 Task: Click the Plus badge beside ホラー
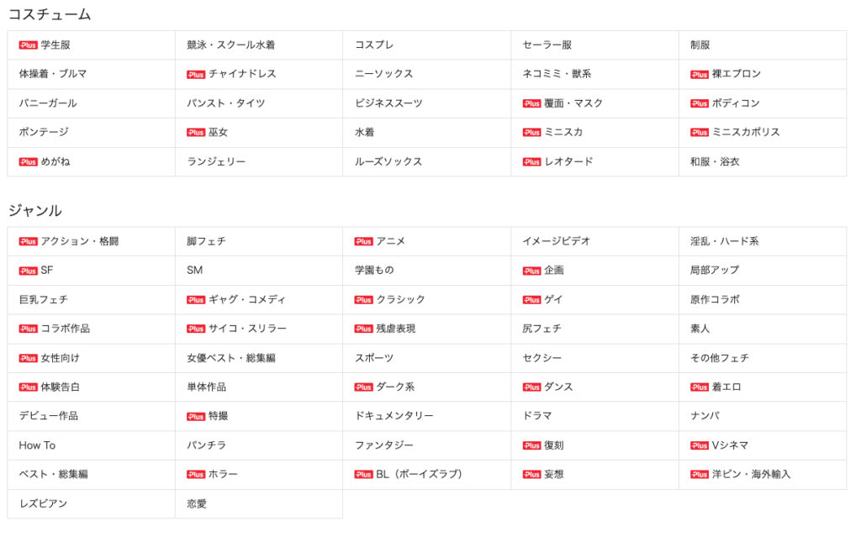(196, 475)
